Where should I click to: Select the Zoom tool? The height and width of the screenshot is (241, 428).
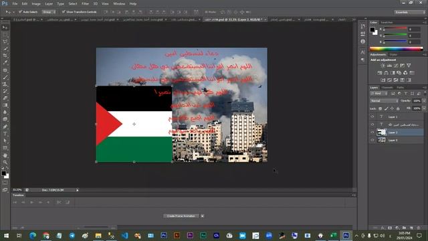click(x=5, y=162)
